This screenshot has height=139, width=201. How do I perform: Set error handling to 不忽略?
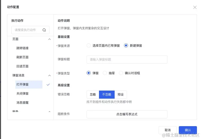point(107,95)
